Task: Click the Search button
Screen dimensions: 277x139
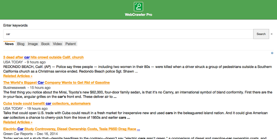Action: [x=261, y=34]
